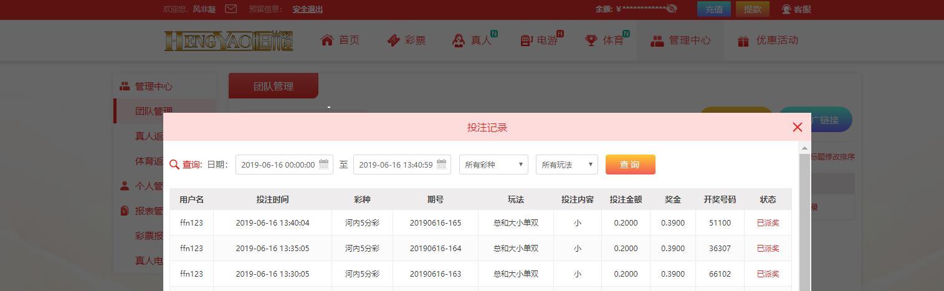The image size is (944, 291).
Task: Click the promotions gift box icon
Action: (743, 41)
